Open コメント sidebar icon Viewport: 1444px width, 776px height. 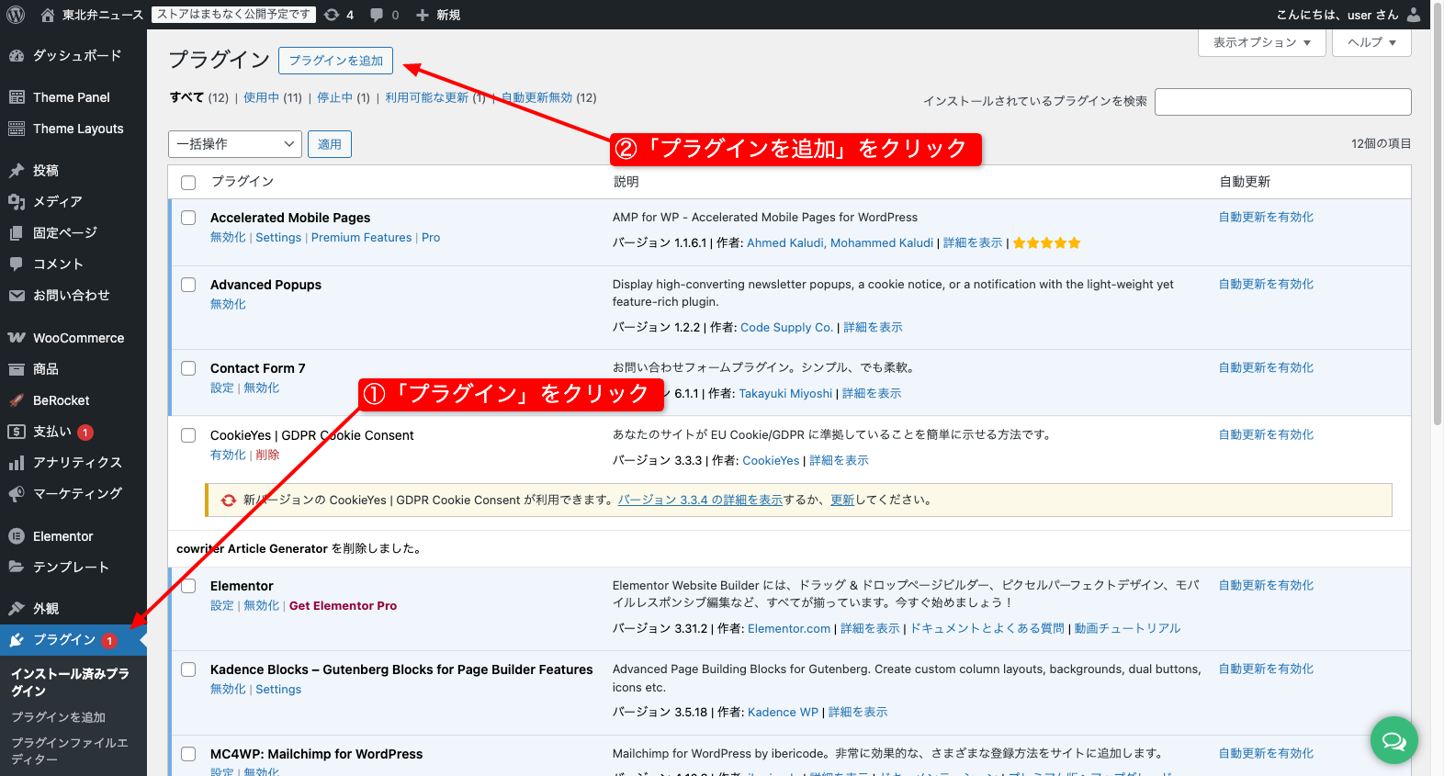pos(17,264)
